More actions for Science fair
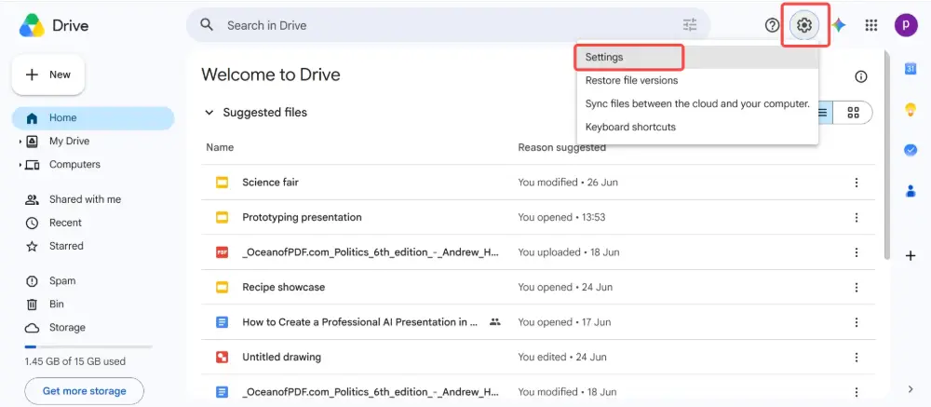The width and height of the screenshot is (931, 407). 857,183
